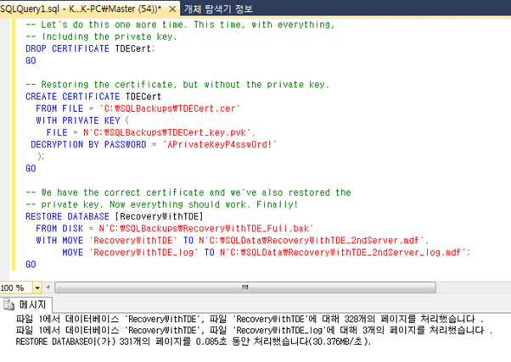Click the DROP CERTIFICATE TDECert line
Viewport: 511px width, 362px height.
(90, 48)
